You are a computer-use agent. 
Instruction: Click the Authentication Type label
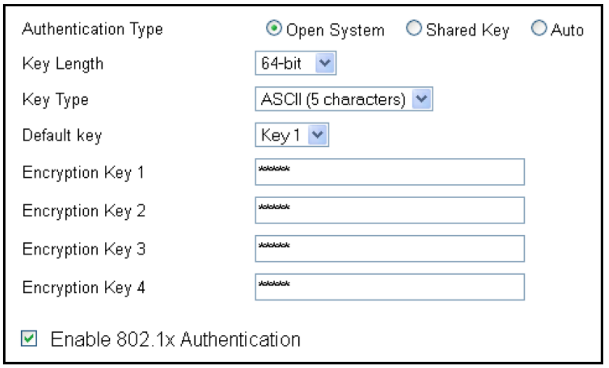coord(92,29)
